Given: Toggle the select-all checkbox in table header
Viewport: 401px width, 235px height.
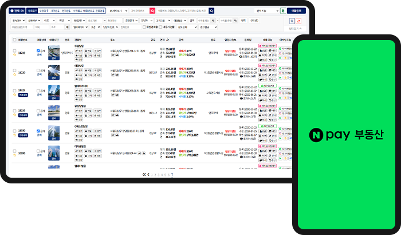Looking at the screenshot, I should [x=14, y=40].
